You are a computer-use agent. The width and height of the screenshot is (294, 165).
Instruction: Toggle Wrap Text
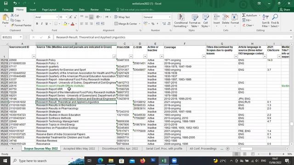click(122, 17)
